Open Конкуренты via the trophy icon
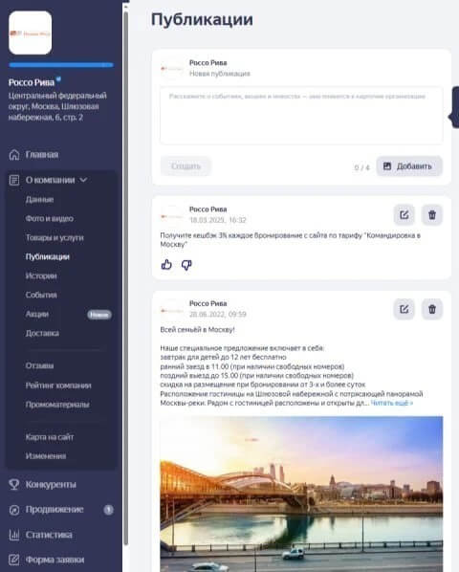Image resolution: width=459 pixels, height=572 pixels. pos(14,484)
